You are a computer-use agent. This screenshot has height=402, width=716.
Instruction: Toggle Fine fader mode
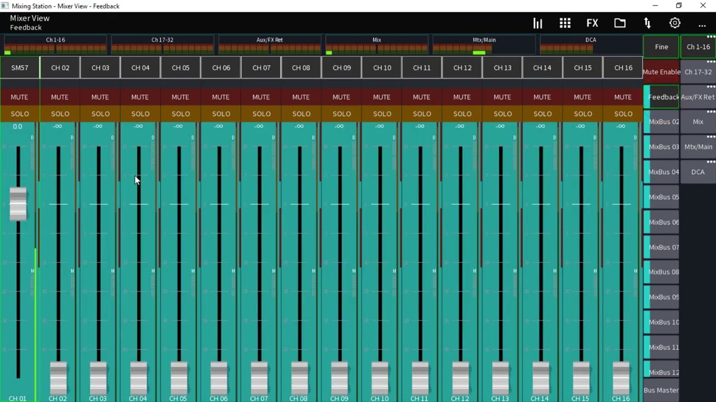click(661, 47)
